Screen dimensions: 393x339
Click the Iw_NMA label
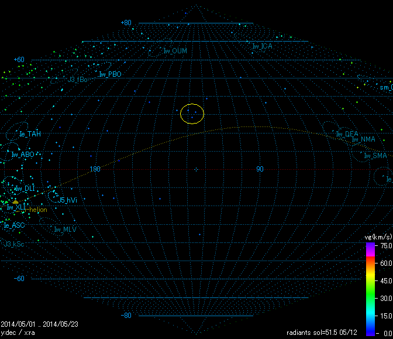click(x=363, y=139)
